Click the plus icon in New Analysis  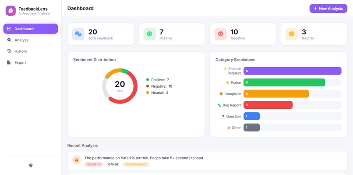316,8
